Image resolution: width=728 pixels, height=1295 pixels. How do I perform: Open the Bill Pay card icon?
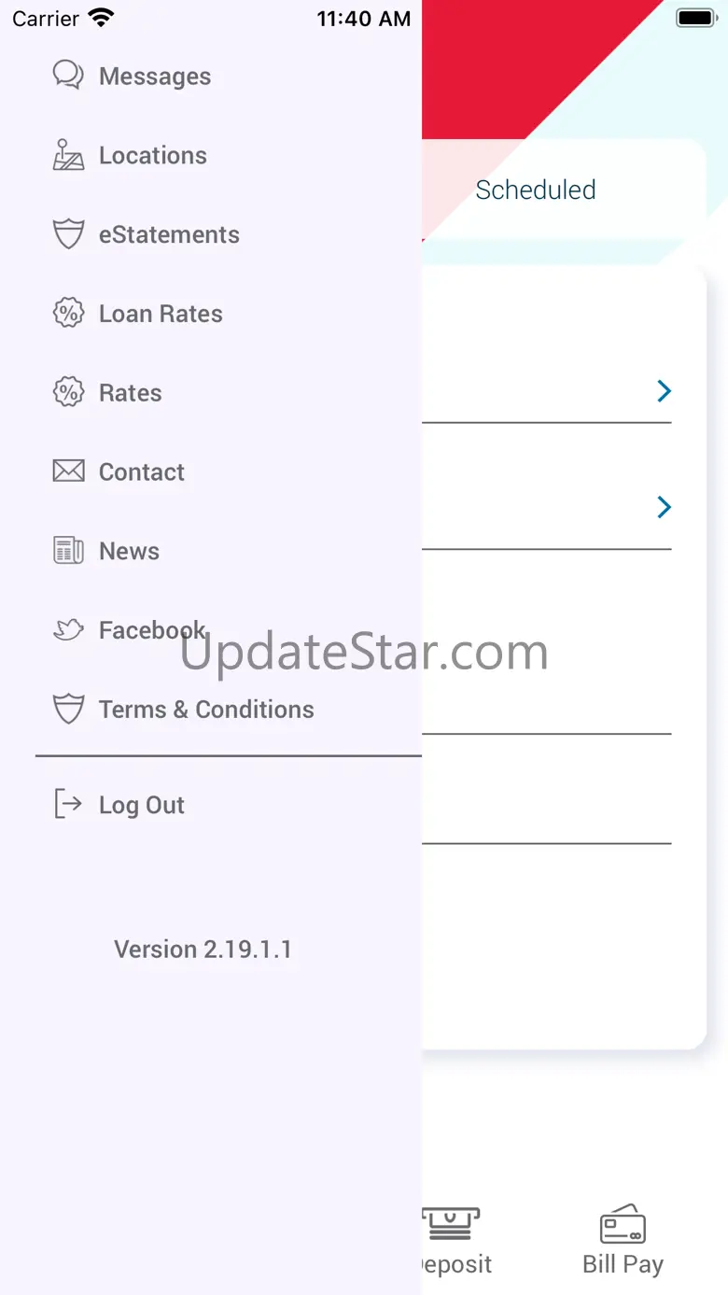point(623,1224)
